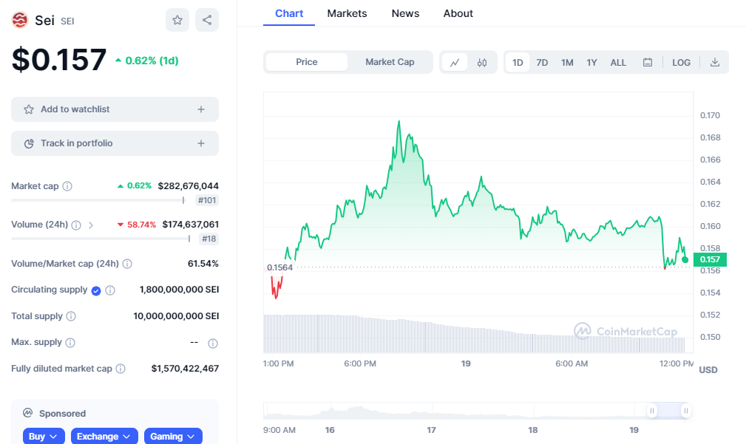Open Volume/Market cap (24h) info icon
This screenshot has height=444, width=746.
[x=127, y=264]
